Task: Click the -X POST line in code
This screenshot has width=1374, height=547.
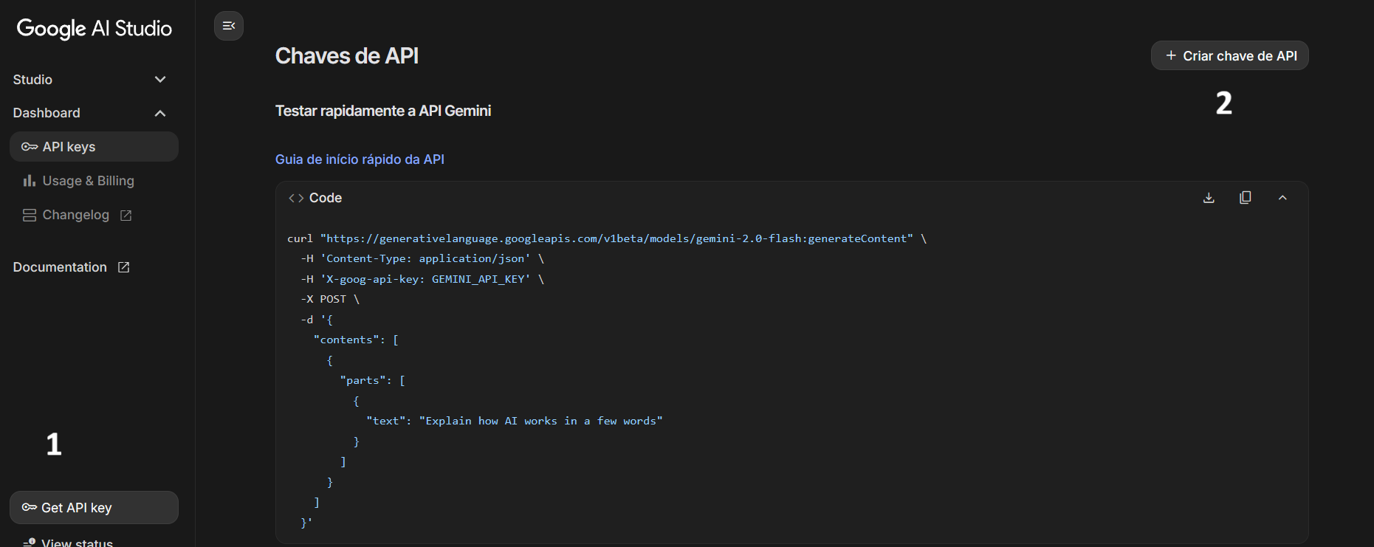Action: (x=330, y=299)
